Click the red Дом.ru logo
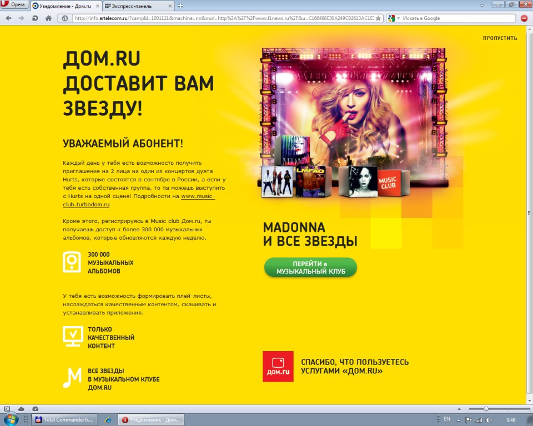This screenshot has height=426, width=533. [278, 366]
